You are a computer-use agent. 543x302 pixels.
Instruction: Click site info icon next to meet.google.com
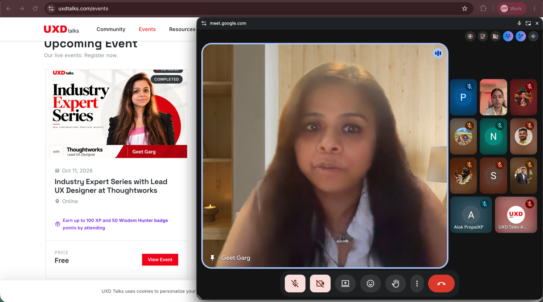(204, 23)
